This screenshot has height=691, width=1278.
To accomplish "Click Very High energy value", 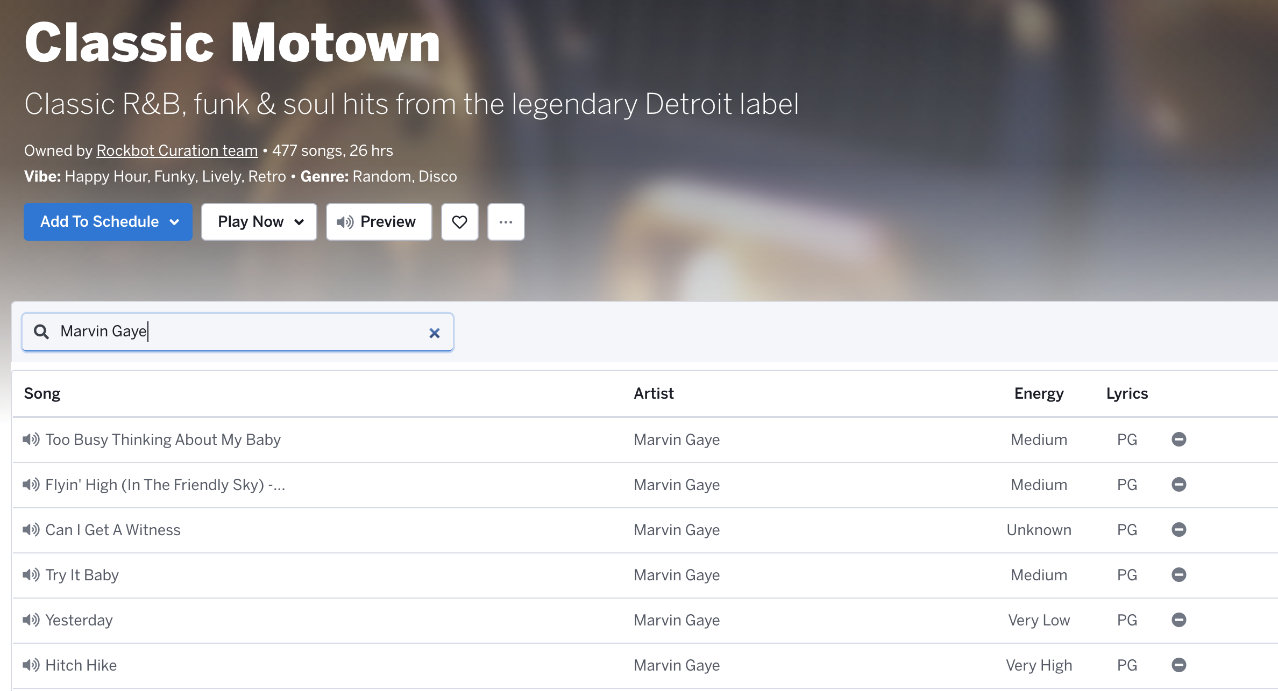I will coord(1039,665).
